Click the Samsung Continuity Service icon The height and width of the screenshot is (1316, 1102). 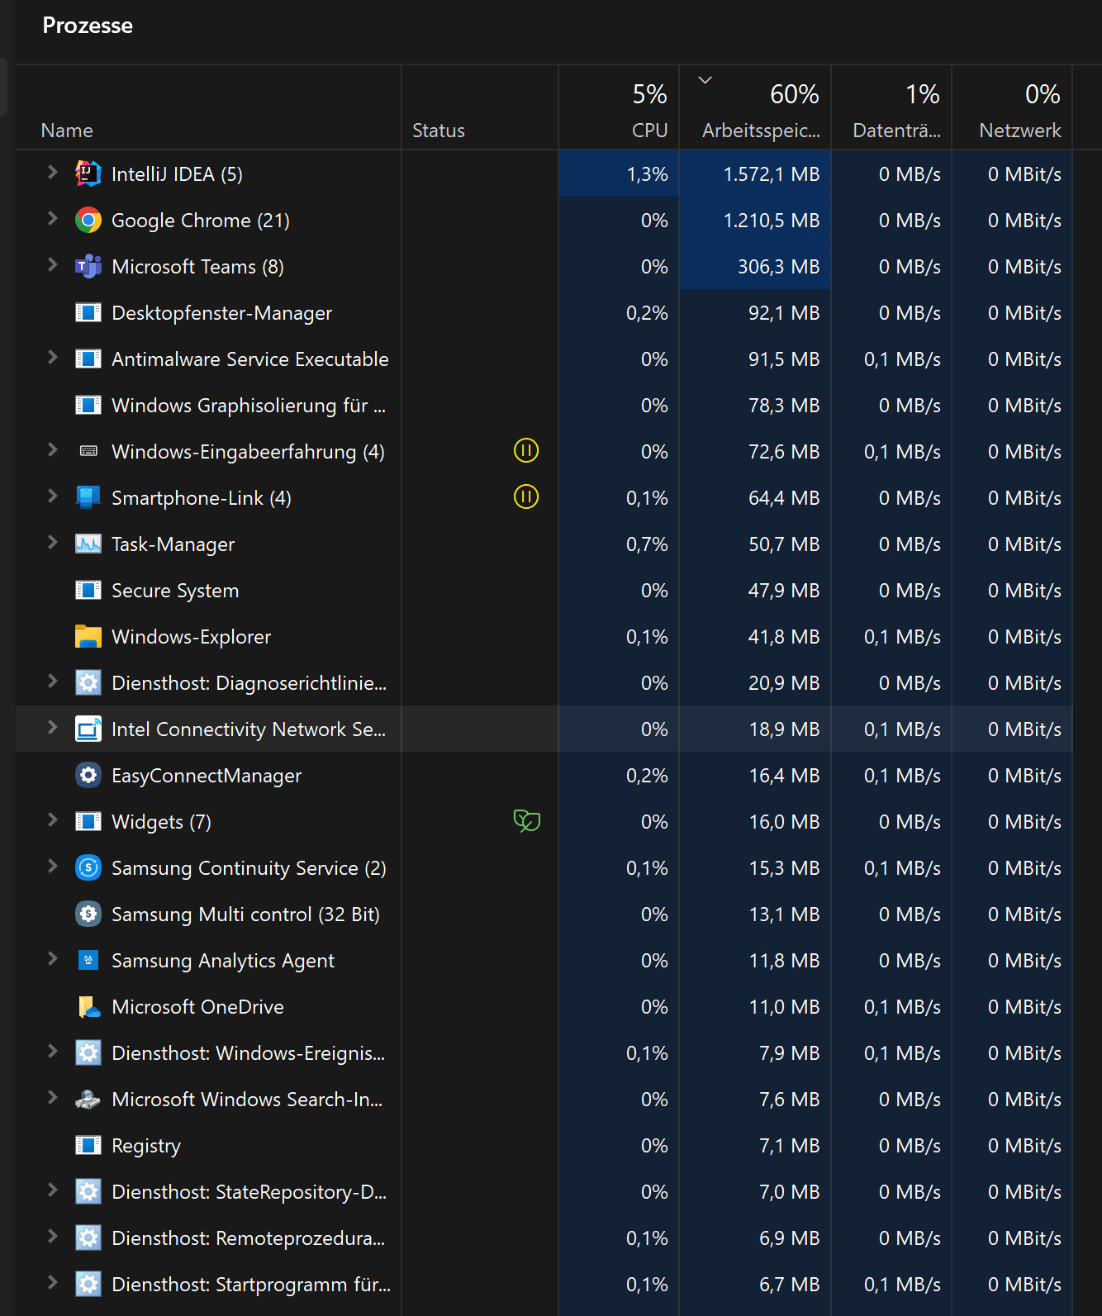pyautogui.click(x=88, y=867)
